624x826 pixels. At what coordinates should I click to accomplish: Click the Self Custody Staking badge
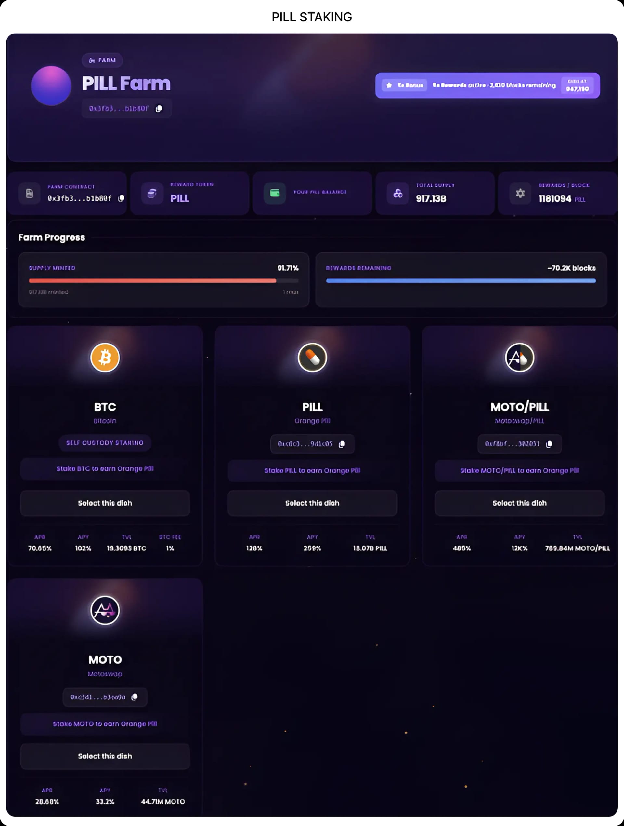coord(105,443)
